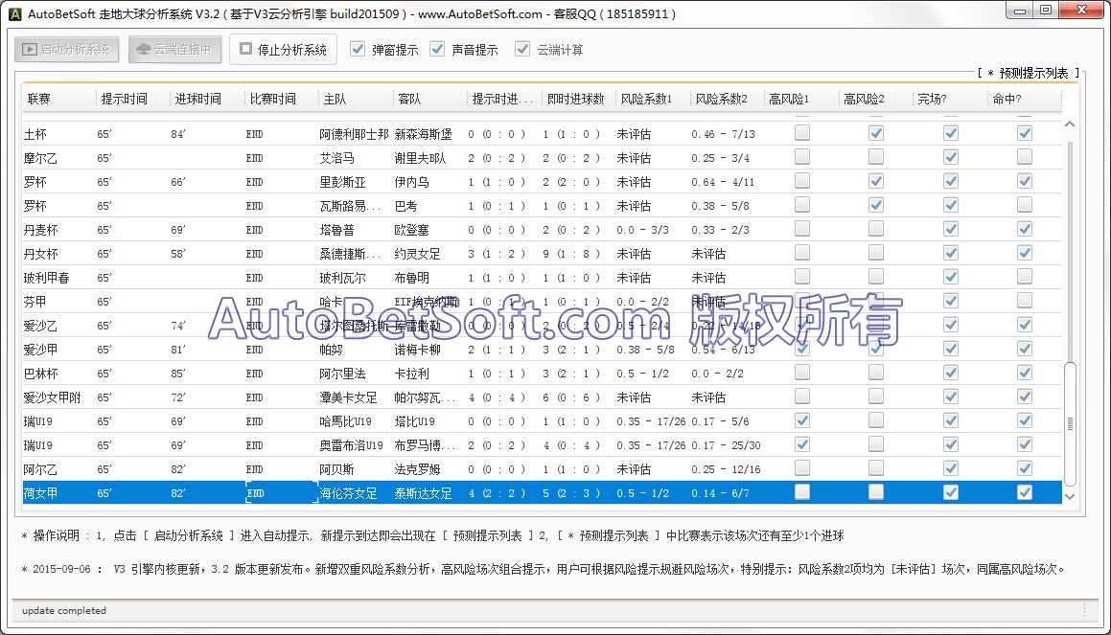Toggle the 弹窗提示 checkbox
Screen dimensions: 1111x635
pyautogui.click(x=358, y=49)
